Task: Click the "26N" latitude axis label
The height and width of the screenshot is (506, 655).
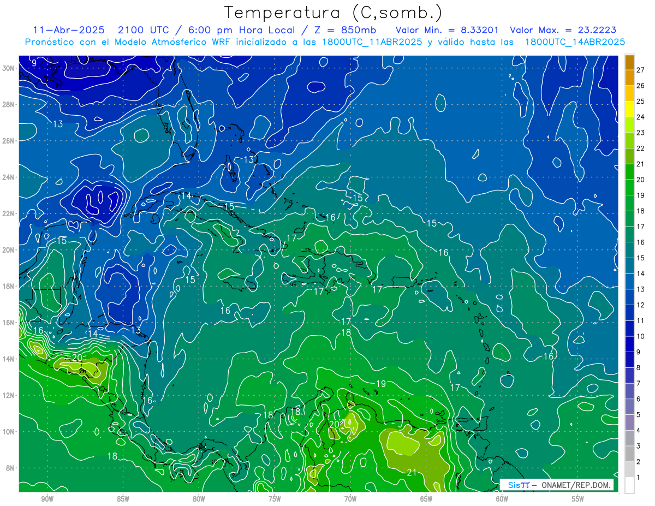Action: point(9,141)
